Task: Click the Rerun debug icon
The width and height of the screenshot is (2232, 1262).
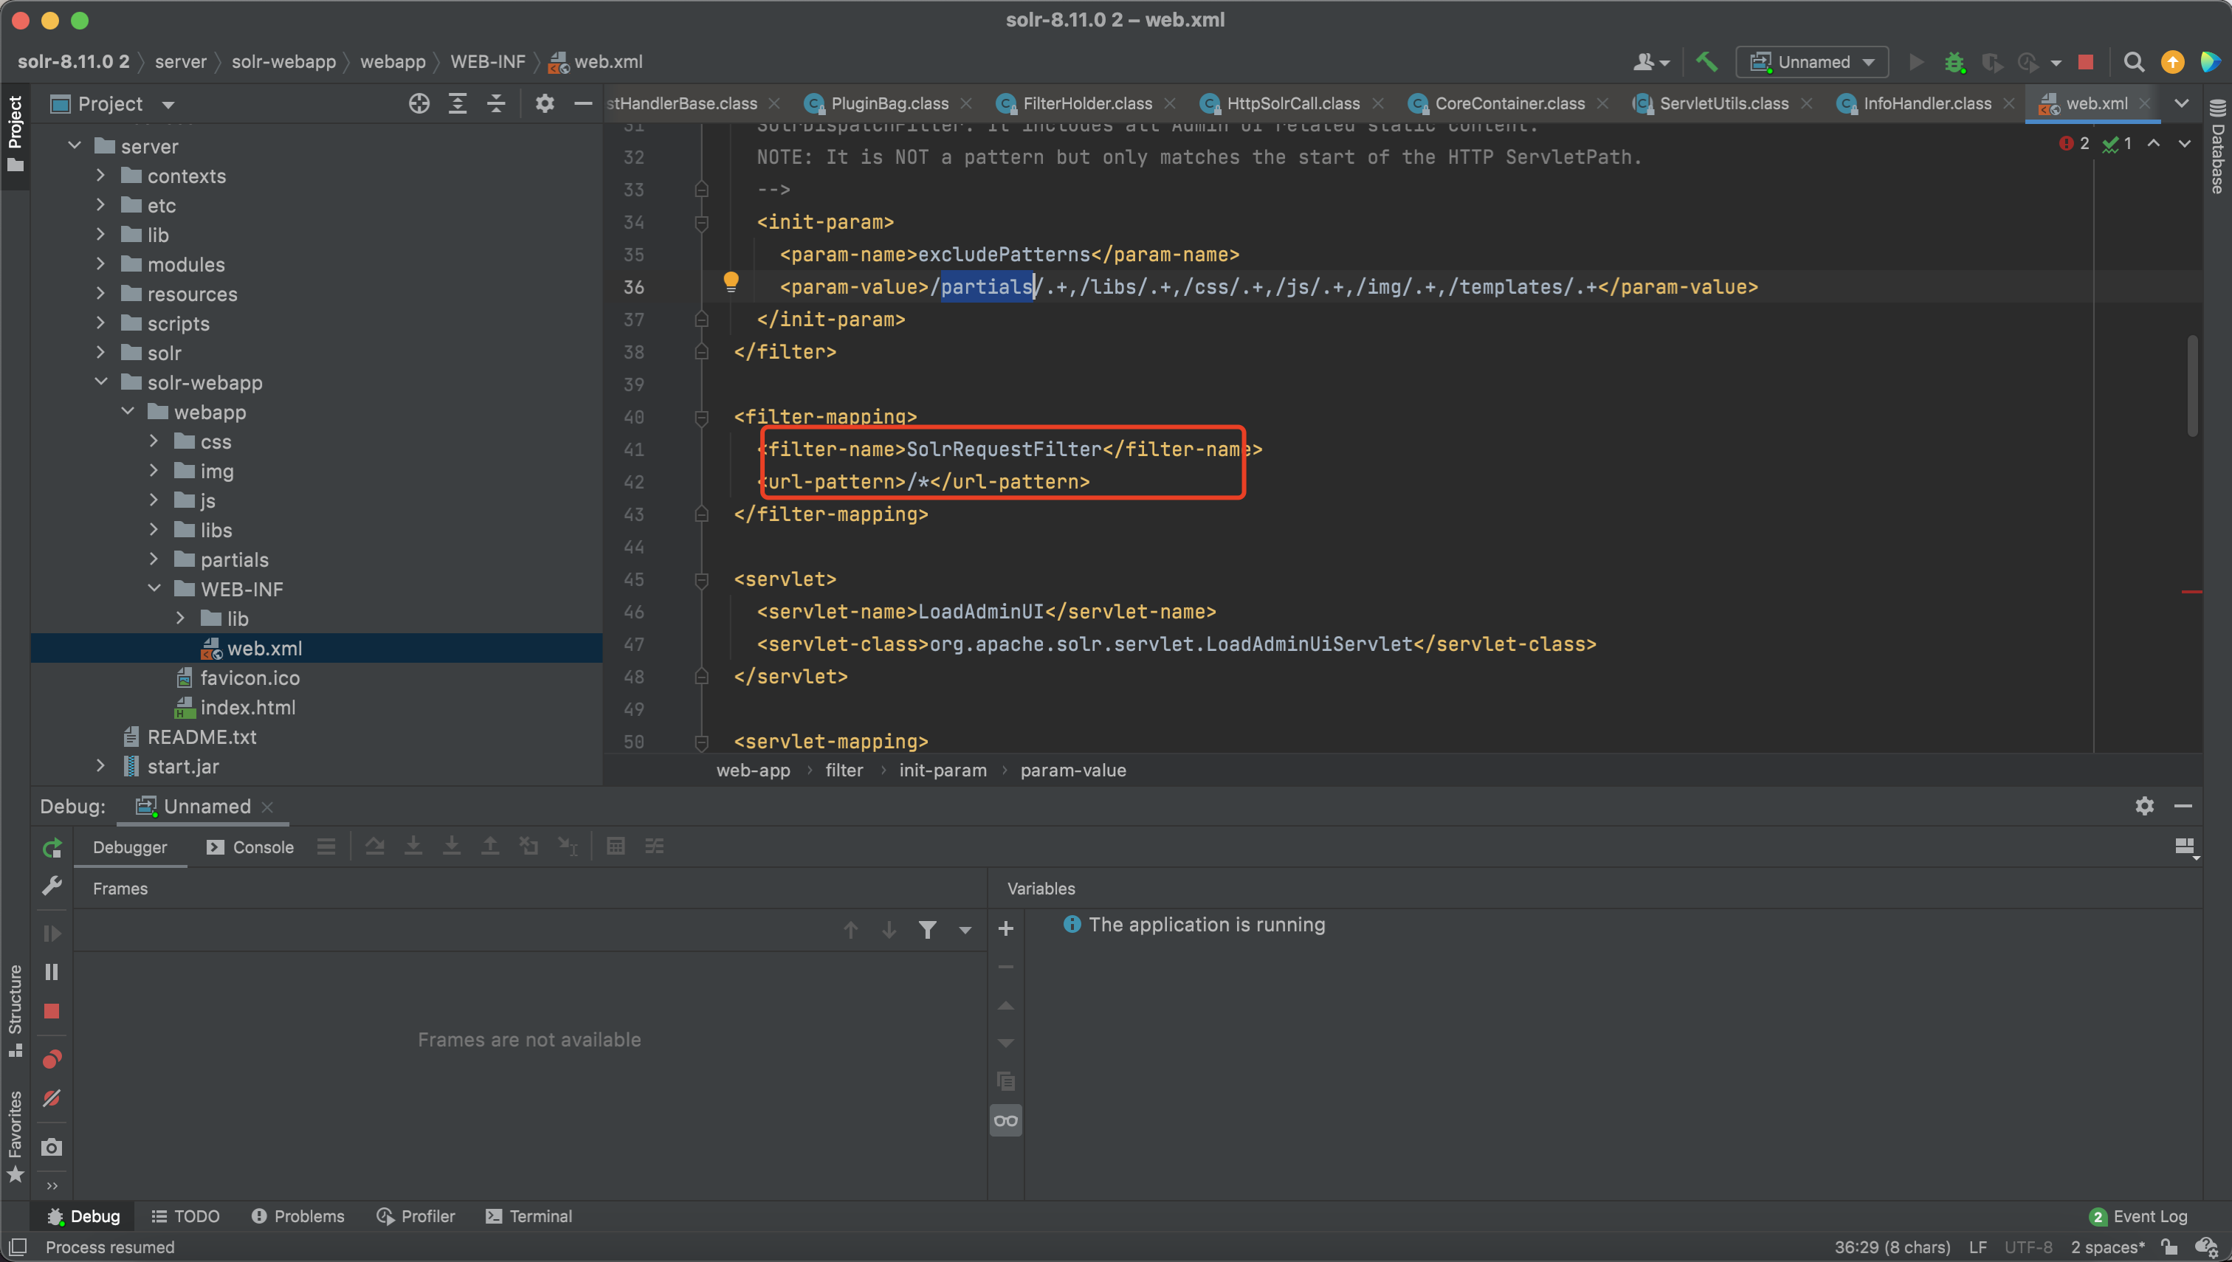Action: tap(52, 848)
